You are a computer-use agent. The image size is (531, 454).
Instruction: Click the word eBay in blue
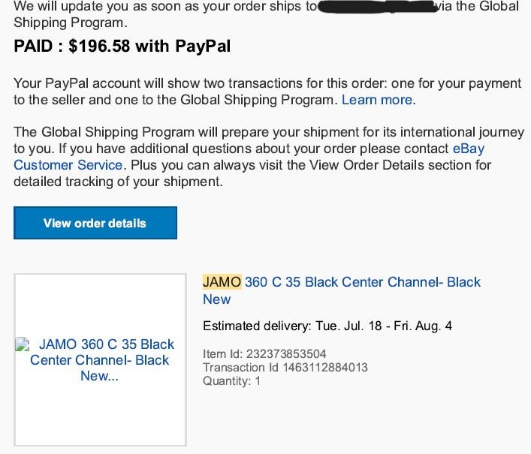tap(469, 149)
